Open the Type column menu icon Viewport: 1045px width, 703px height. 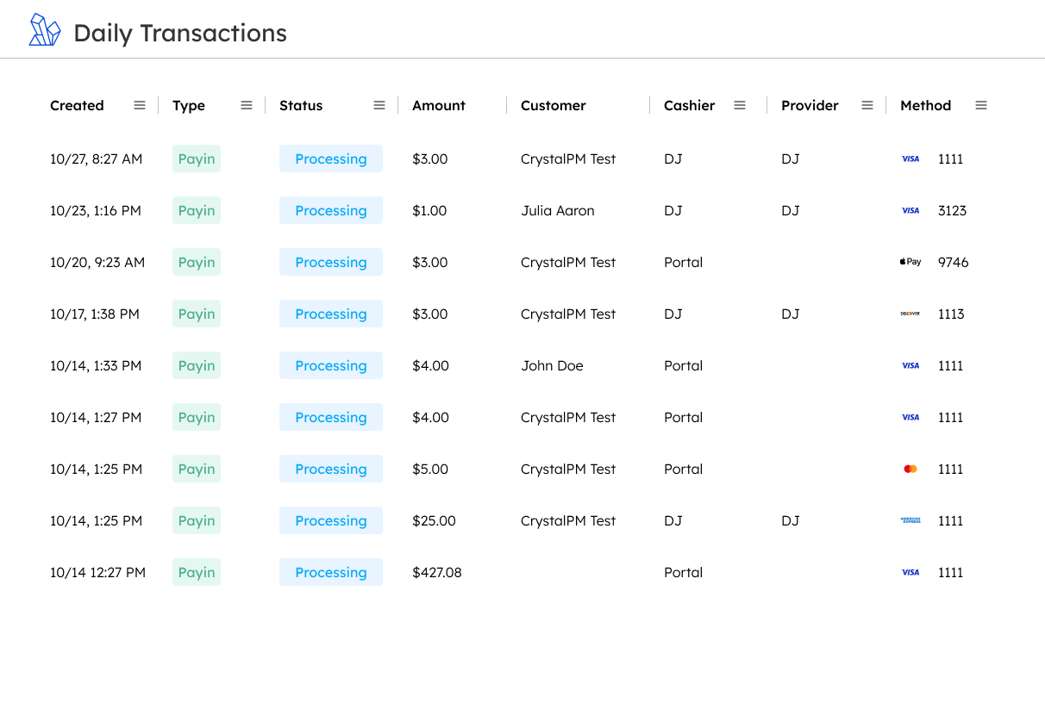[x=247, y=105]
